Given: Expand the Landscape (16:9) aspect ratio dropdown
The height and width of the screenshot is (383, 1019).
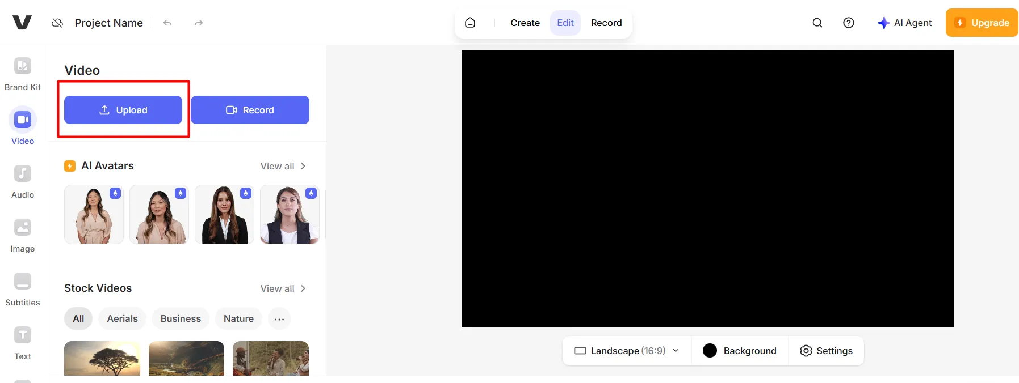Looking at the screenshot, I should [x=627, y=351].
